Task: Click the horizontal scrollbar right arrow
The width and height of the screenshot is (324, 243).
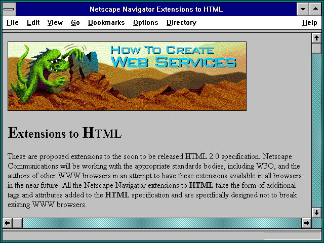Action: tap(306, 223)
